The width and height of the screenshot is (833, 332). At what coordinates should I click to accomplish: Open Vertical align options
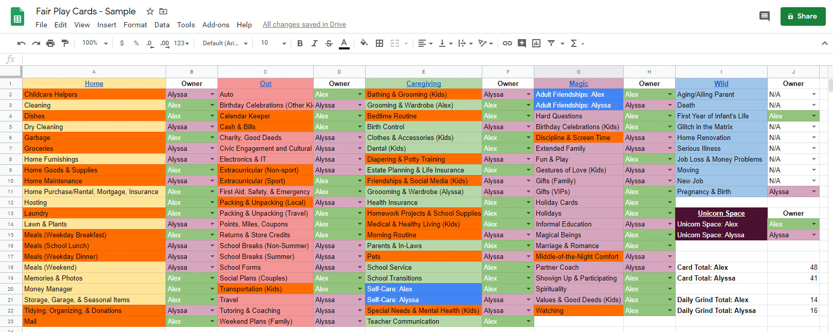pyautogui.click(x=445, y=43)
